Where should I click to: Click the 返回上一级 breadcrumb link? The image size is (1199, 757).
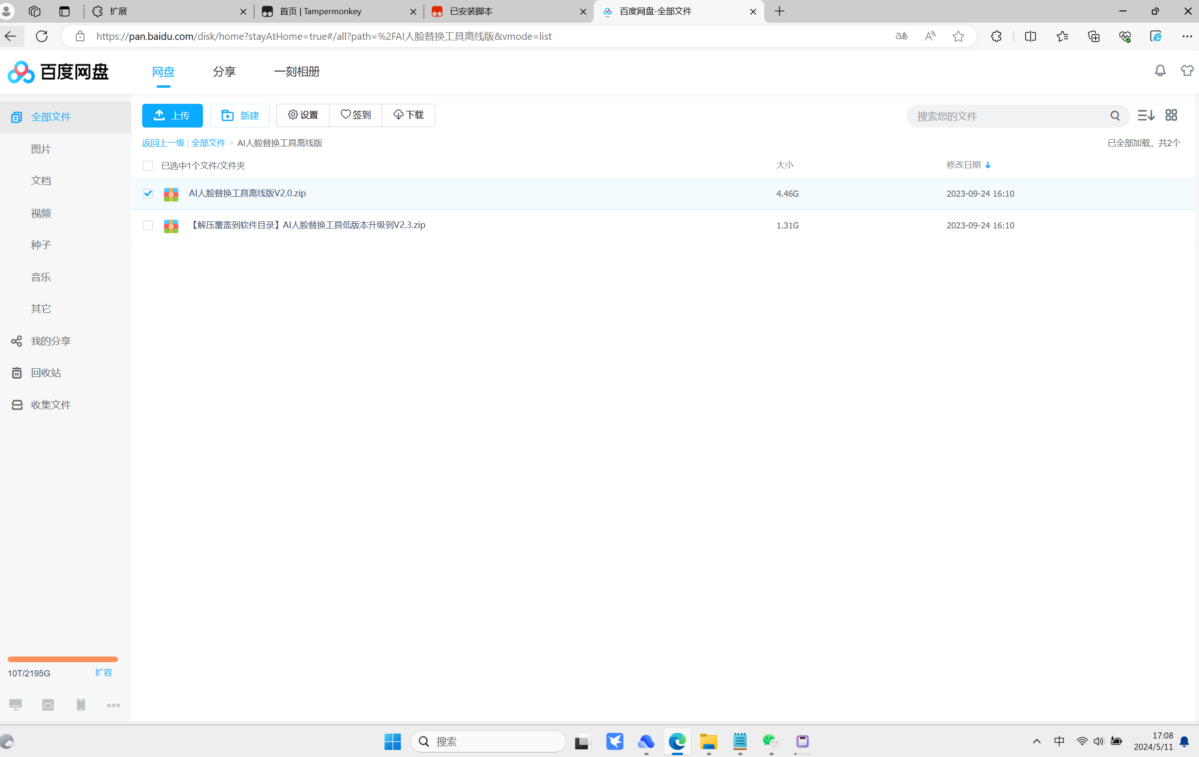click(x=163, y=143)
